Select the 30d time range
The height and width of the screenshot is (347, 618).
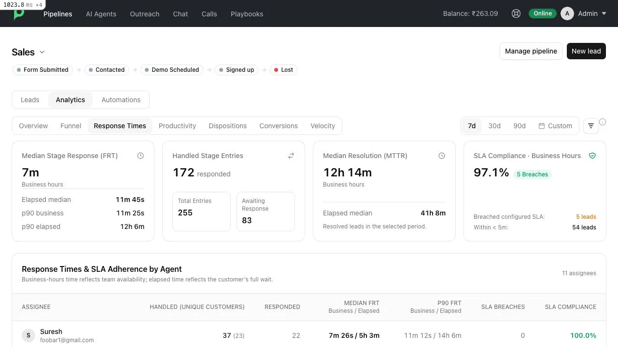pyautogui.click(x=494, y=126)
